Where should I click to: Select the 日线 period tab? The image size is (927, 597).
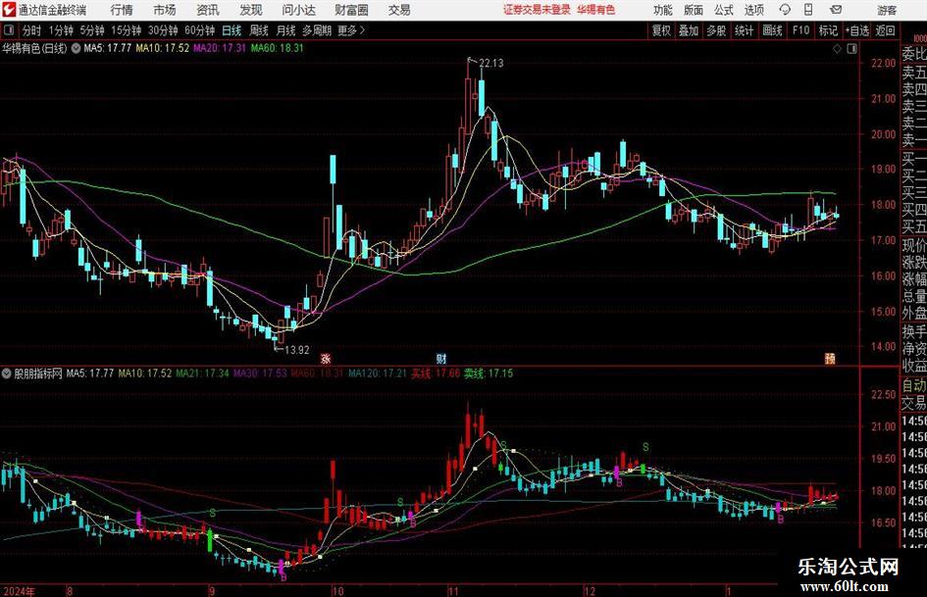(x=232, y=30)
